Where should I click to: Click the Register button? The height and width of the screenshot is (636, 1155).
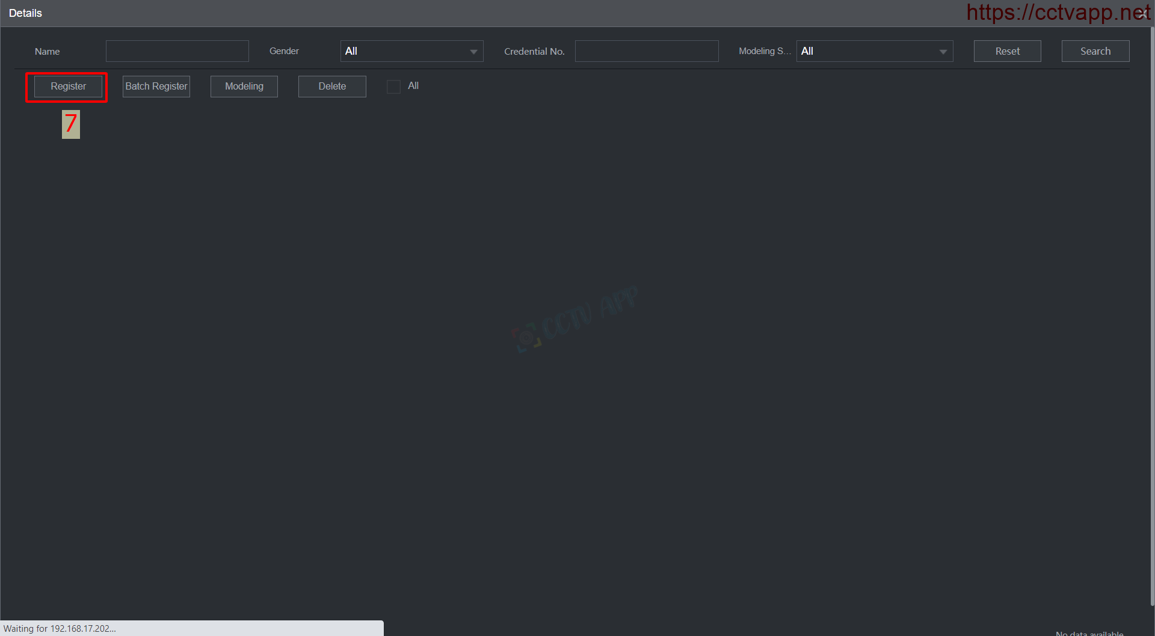point(68,87)
